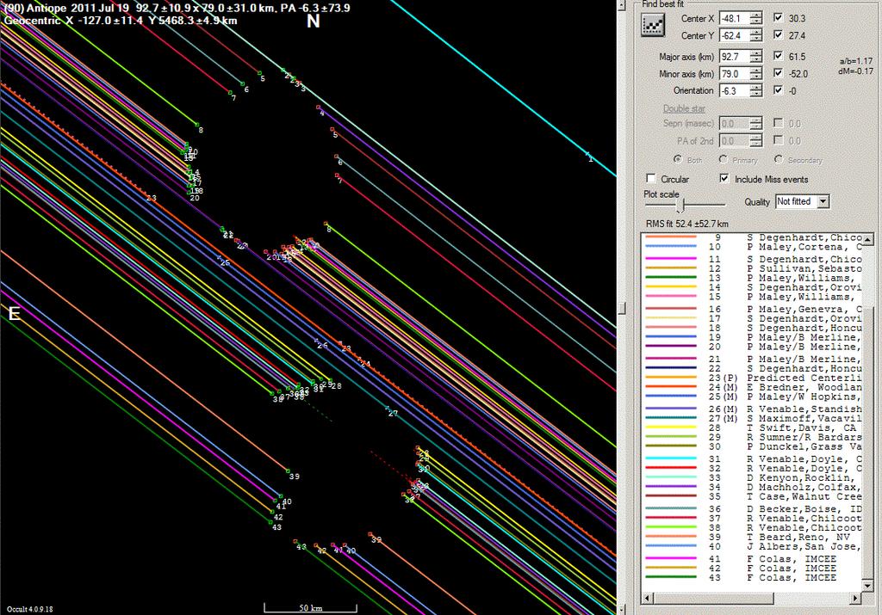Enable the Circular checkbox
The width and height of the screenshot is (882, 615).
coord(651,179)
